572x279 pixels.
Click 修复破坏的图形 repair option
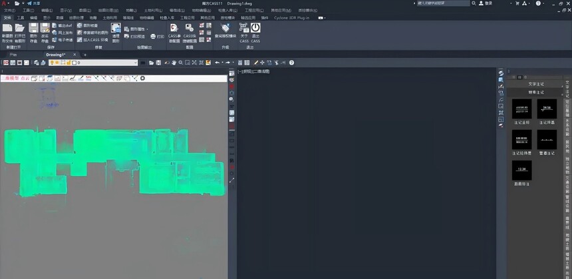(92, 33)
